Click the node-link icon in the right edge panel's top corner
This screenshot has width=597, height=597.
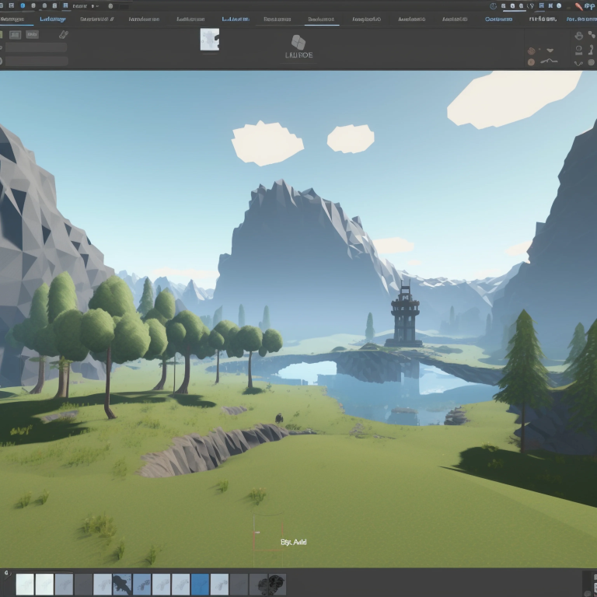[x=592, y=35]
